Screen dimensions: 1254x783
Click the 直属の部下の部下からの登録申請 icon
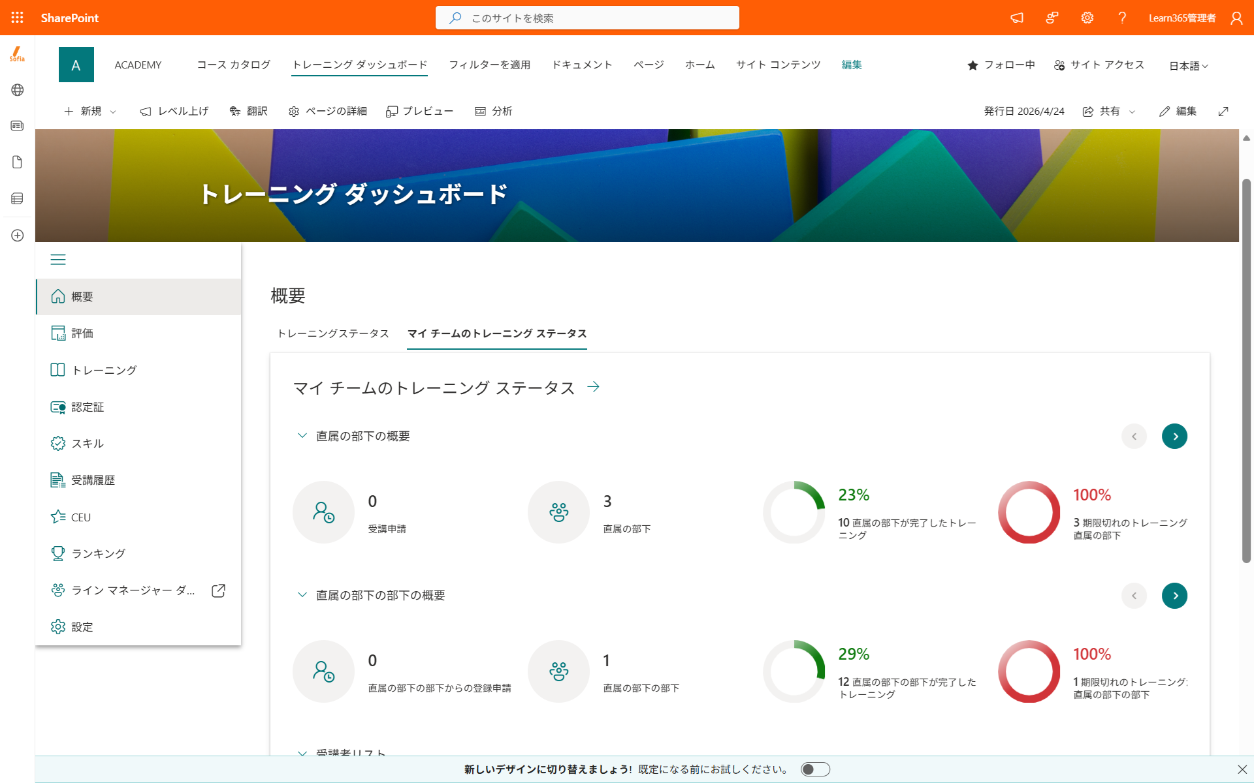coord(324,671)
